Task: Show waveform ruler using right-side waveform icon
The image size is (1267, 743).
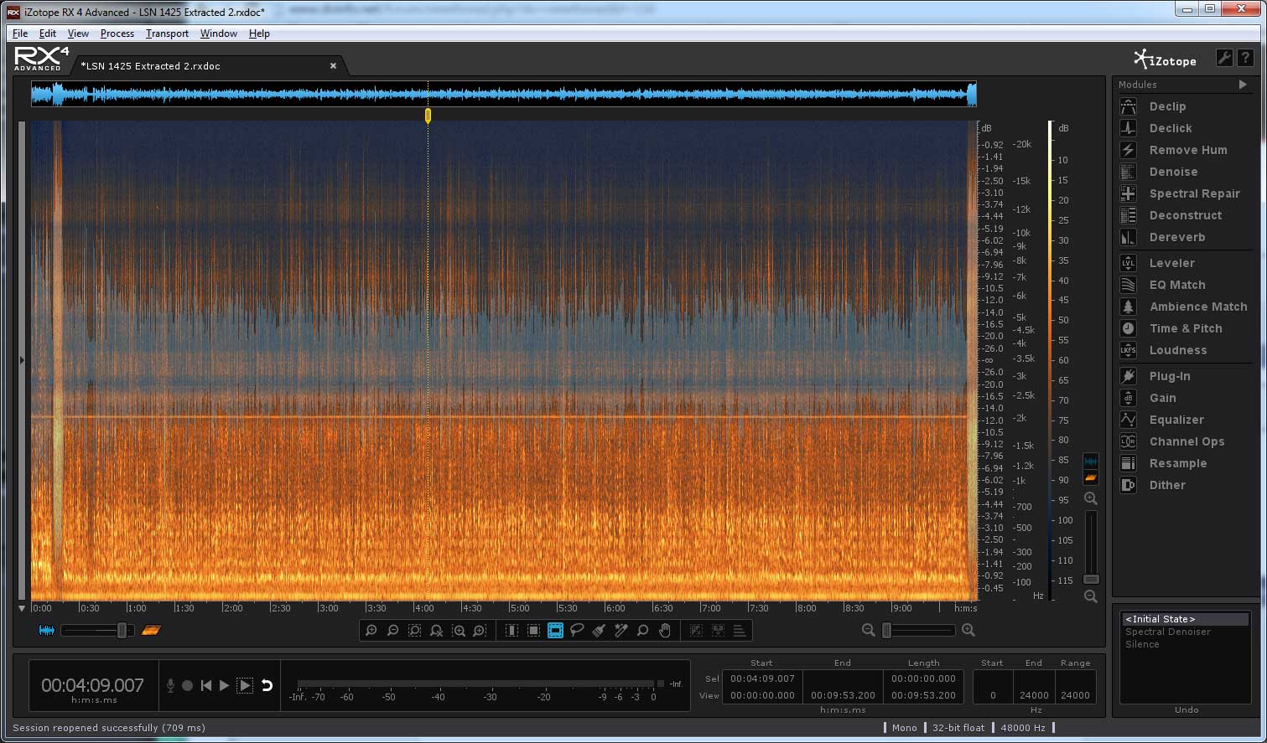Action: click(1090, 462)
